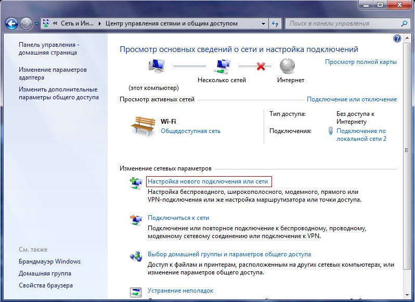Image resolution: width=415 pixels, height=302 pixels.
Task: Click the Forward navigation arrow button
Action: click(x=26, y=23)
